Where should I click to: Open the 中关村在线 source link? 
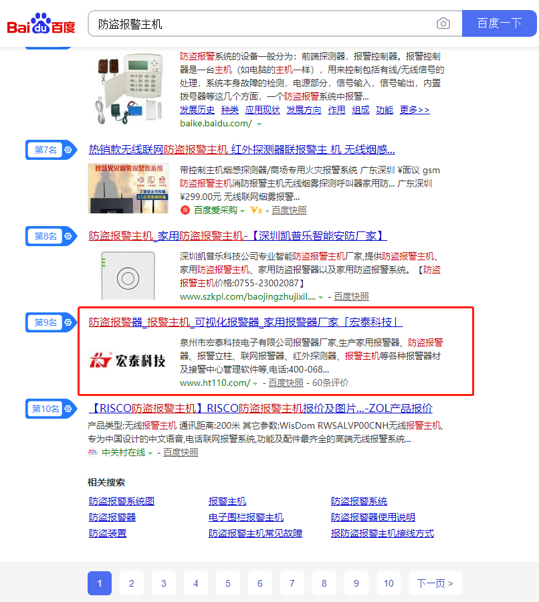point(124,453)
